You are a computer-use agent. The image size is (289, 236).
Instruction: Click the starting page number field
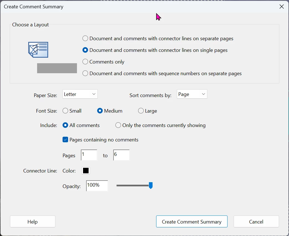click(89, 155)
